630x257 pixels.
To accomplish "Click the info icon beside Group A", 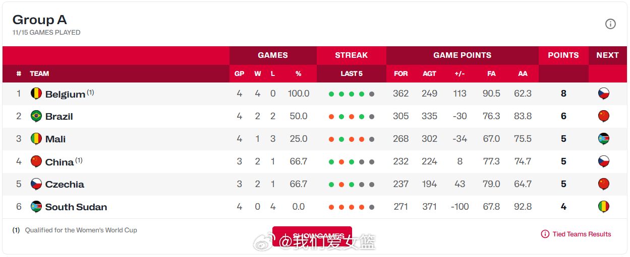I will 610,24.
